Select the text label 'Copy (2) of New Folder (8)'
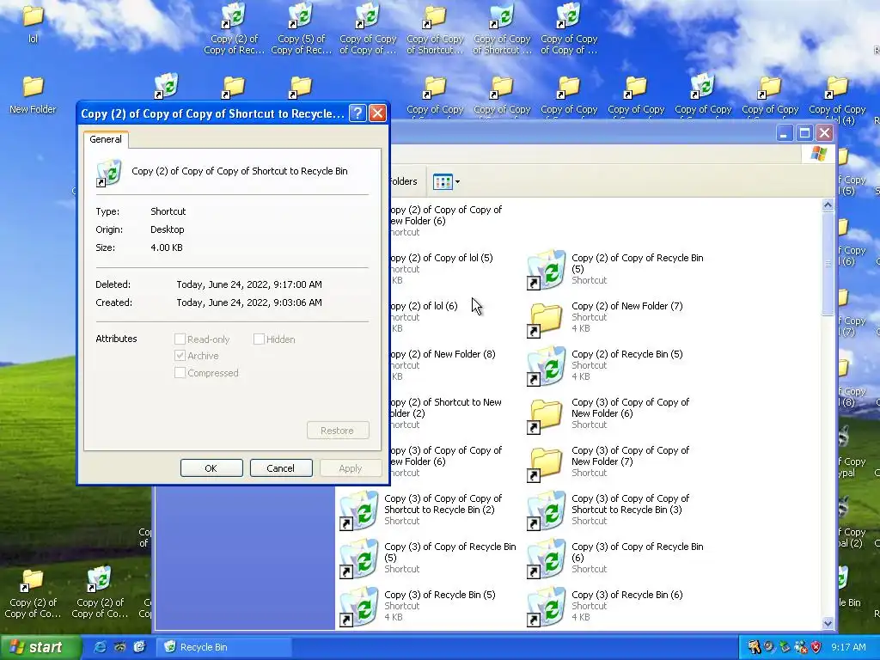The width and height of the screenshot is (880, 660). (443, 355)
